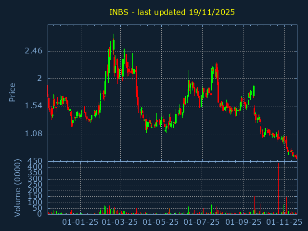308x231 pixels.
Task: Click the 01-05-25 date label
Action: click(x=162, y=222)
